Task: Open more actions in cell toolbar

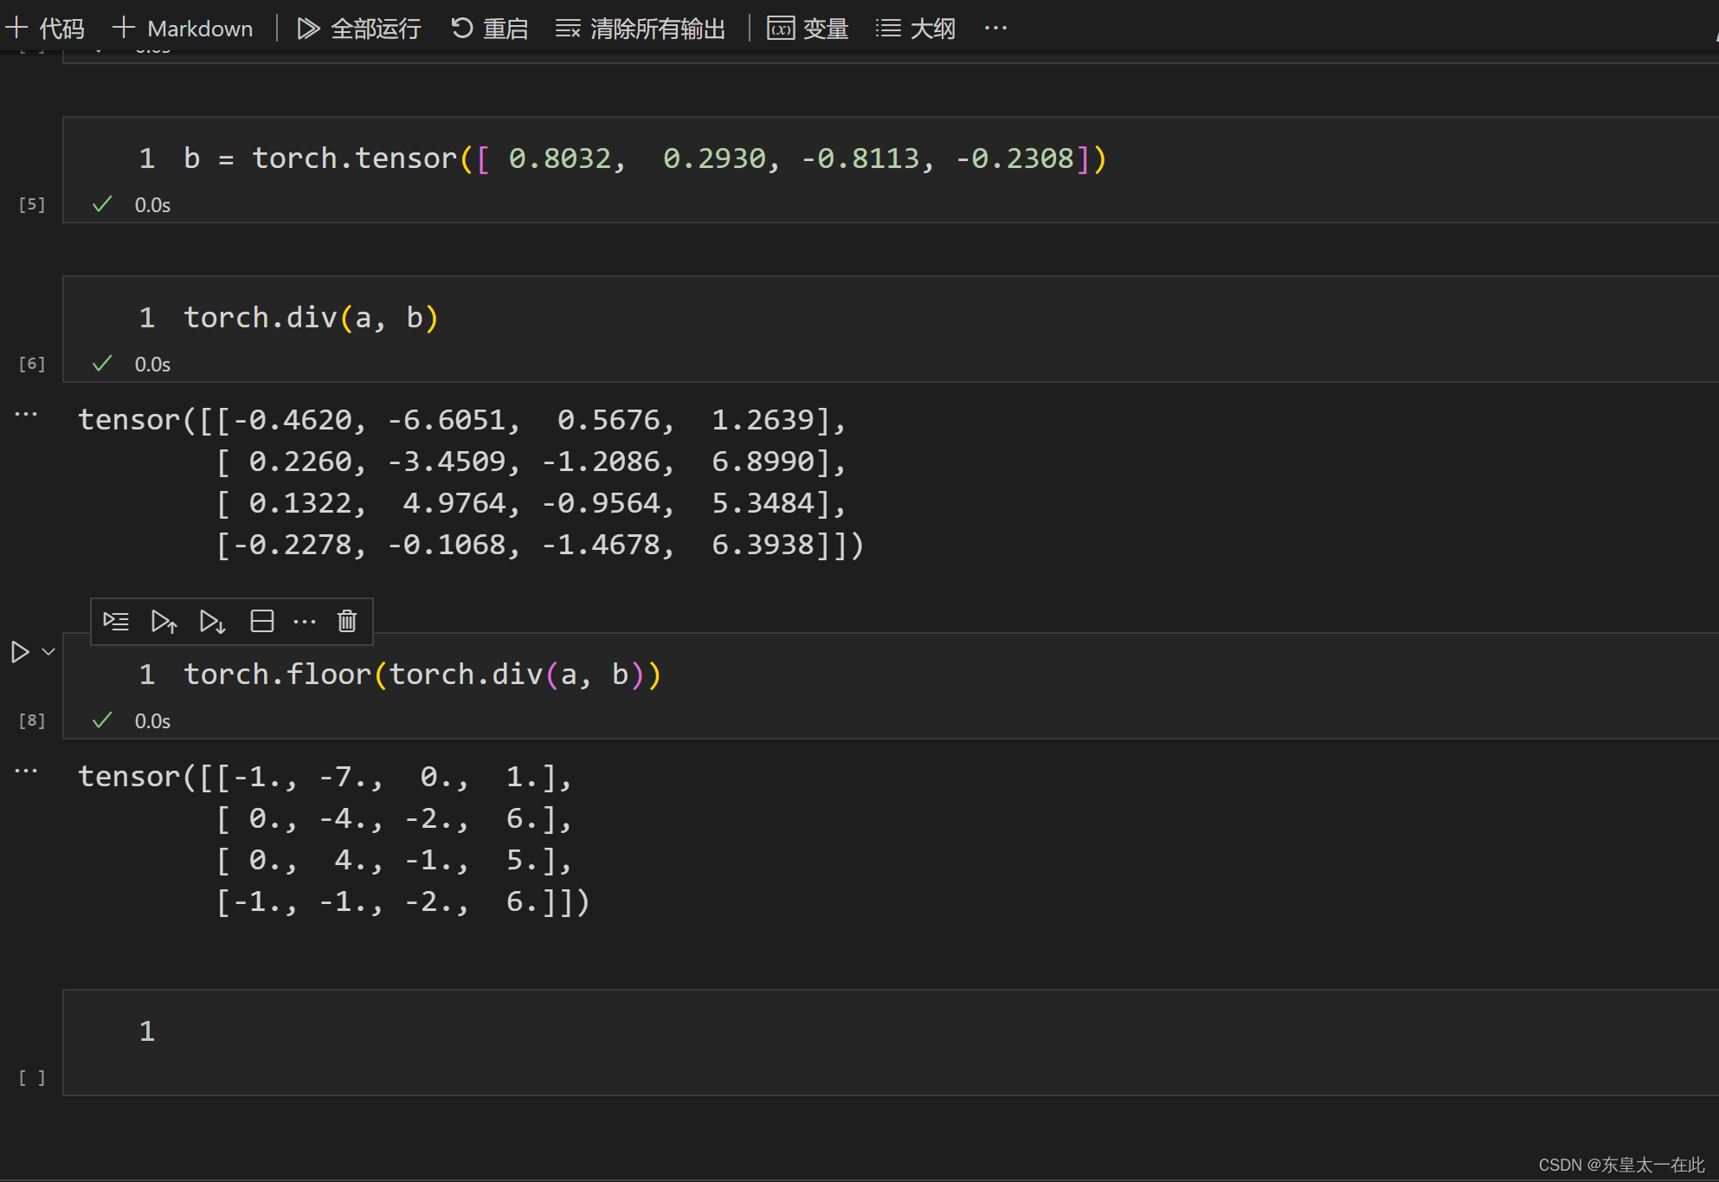Action: coord(305,621)
